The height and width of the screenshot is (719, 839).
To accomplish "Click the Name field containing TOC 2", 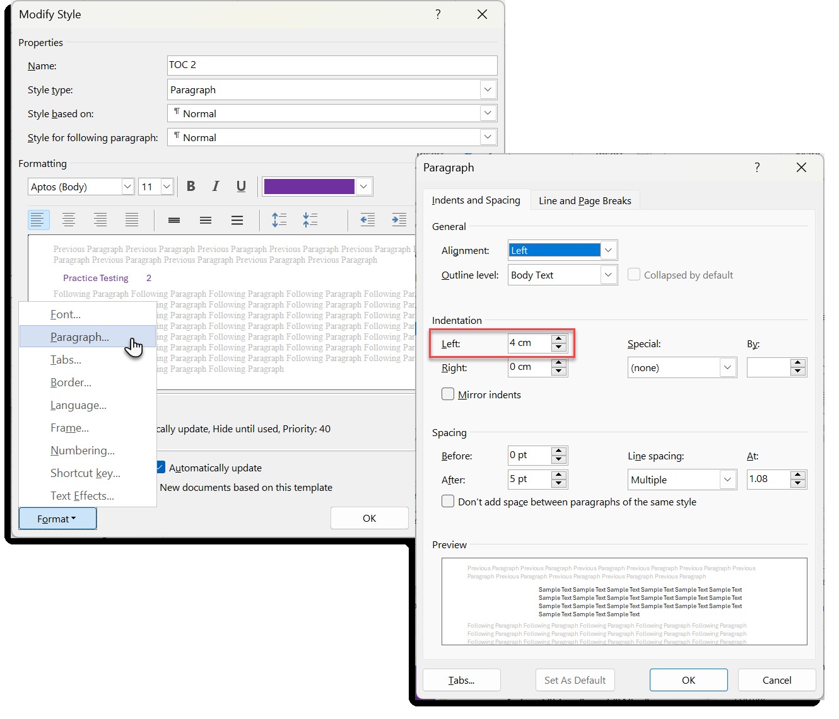I will click(332, 65).
